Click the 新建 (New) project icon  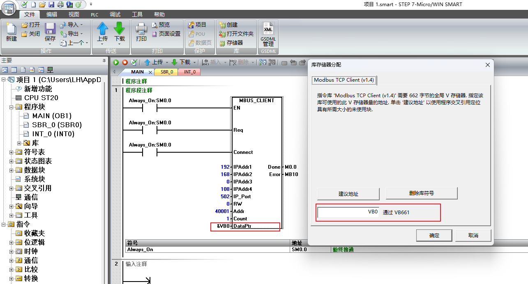[x=11, y=32]
